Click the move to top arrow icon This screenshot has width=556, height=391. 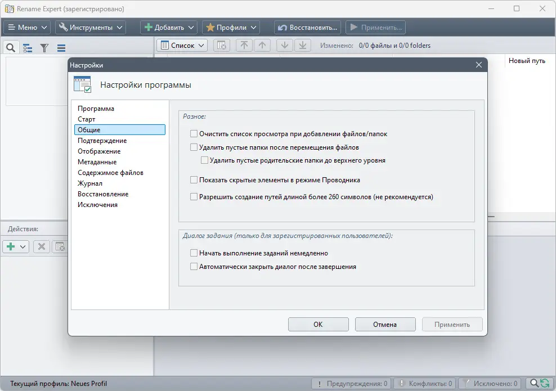coord(244,44)
